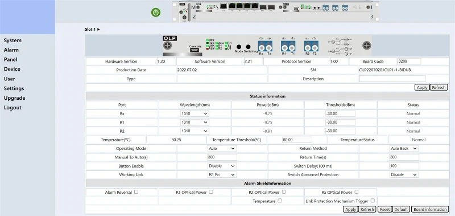Click the bottom Apply button
Viewport: 455px width, 216px height.
click(350, 209)
